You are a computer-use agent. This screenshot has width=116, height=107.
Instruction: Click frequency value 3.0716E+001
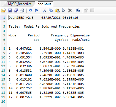point(50,62)
